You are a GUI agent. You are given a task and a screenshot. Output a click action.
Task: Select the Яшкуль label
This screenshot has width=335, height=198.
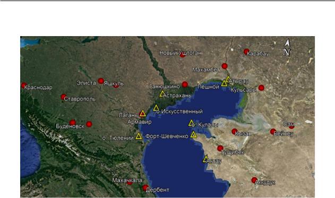114,83
